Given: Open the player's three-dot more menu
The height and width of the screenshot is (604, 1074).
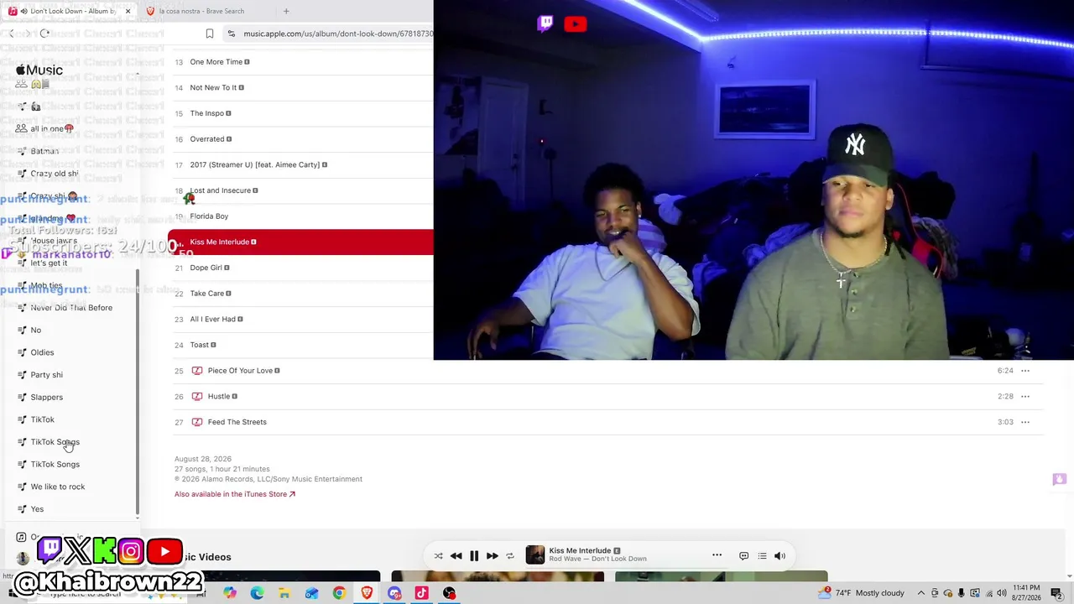Looking at the screenshot, I should (x=717, y=555).
